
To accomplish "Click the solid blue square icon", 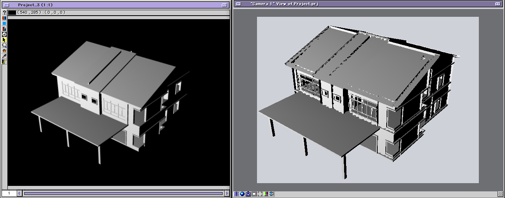I will coord(4,23).
